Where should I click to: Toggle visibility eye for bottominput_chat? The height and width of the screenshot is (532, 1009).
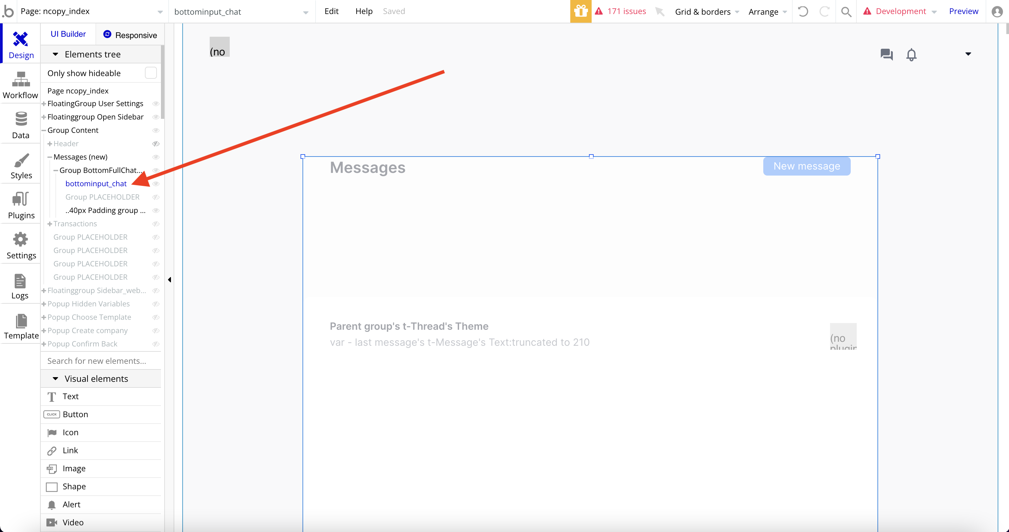(156, 184)
